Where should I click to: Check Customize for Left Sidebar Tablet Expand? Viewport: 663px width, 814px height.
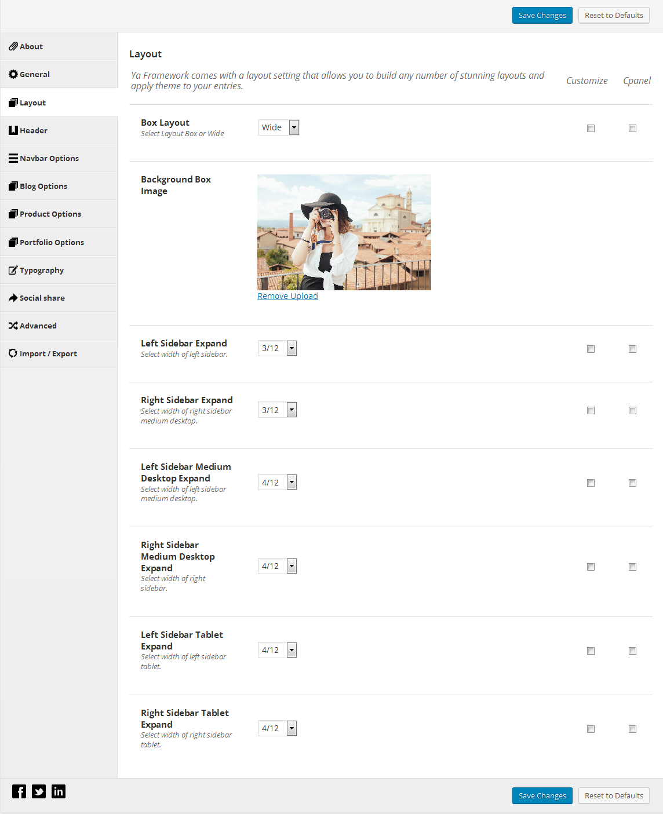(591, 651)
